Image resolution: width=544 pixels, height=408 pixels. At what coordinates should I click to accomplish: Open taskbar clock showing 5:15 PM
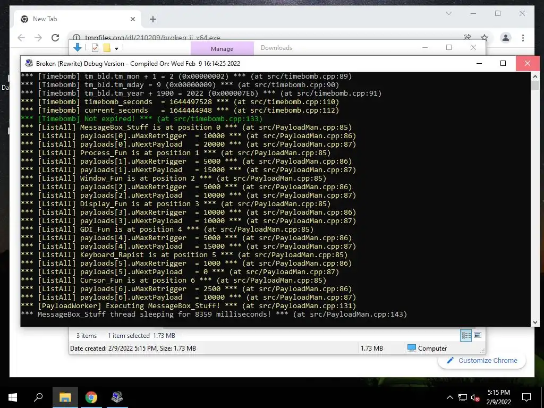tap(498, 397)
